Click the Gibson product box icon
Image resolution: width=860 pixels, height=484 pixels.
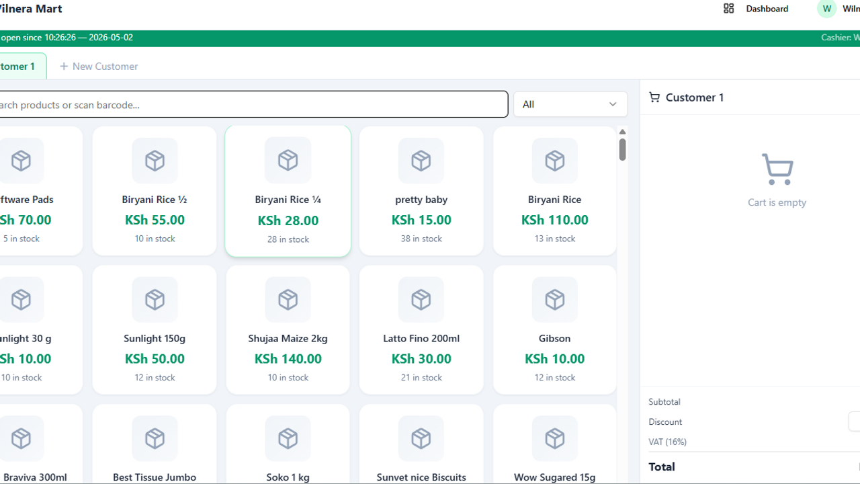555,300
